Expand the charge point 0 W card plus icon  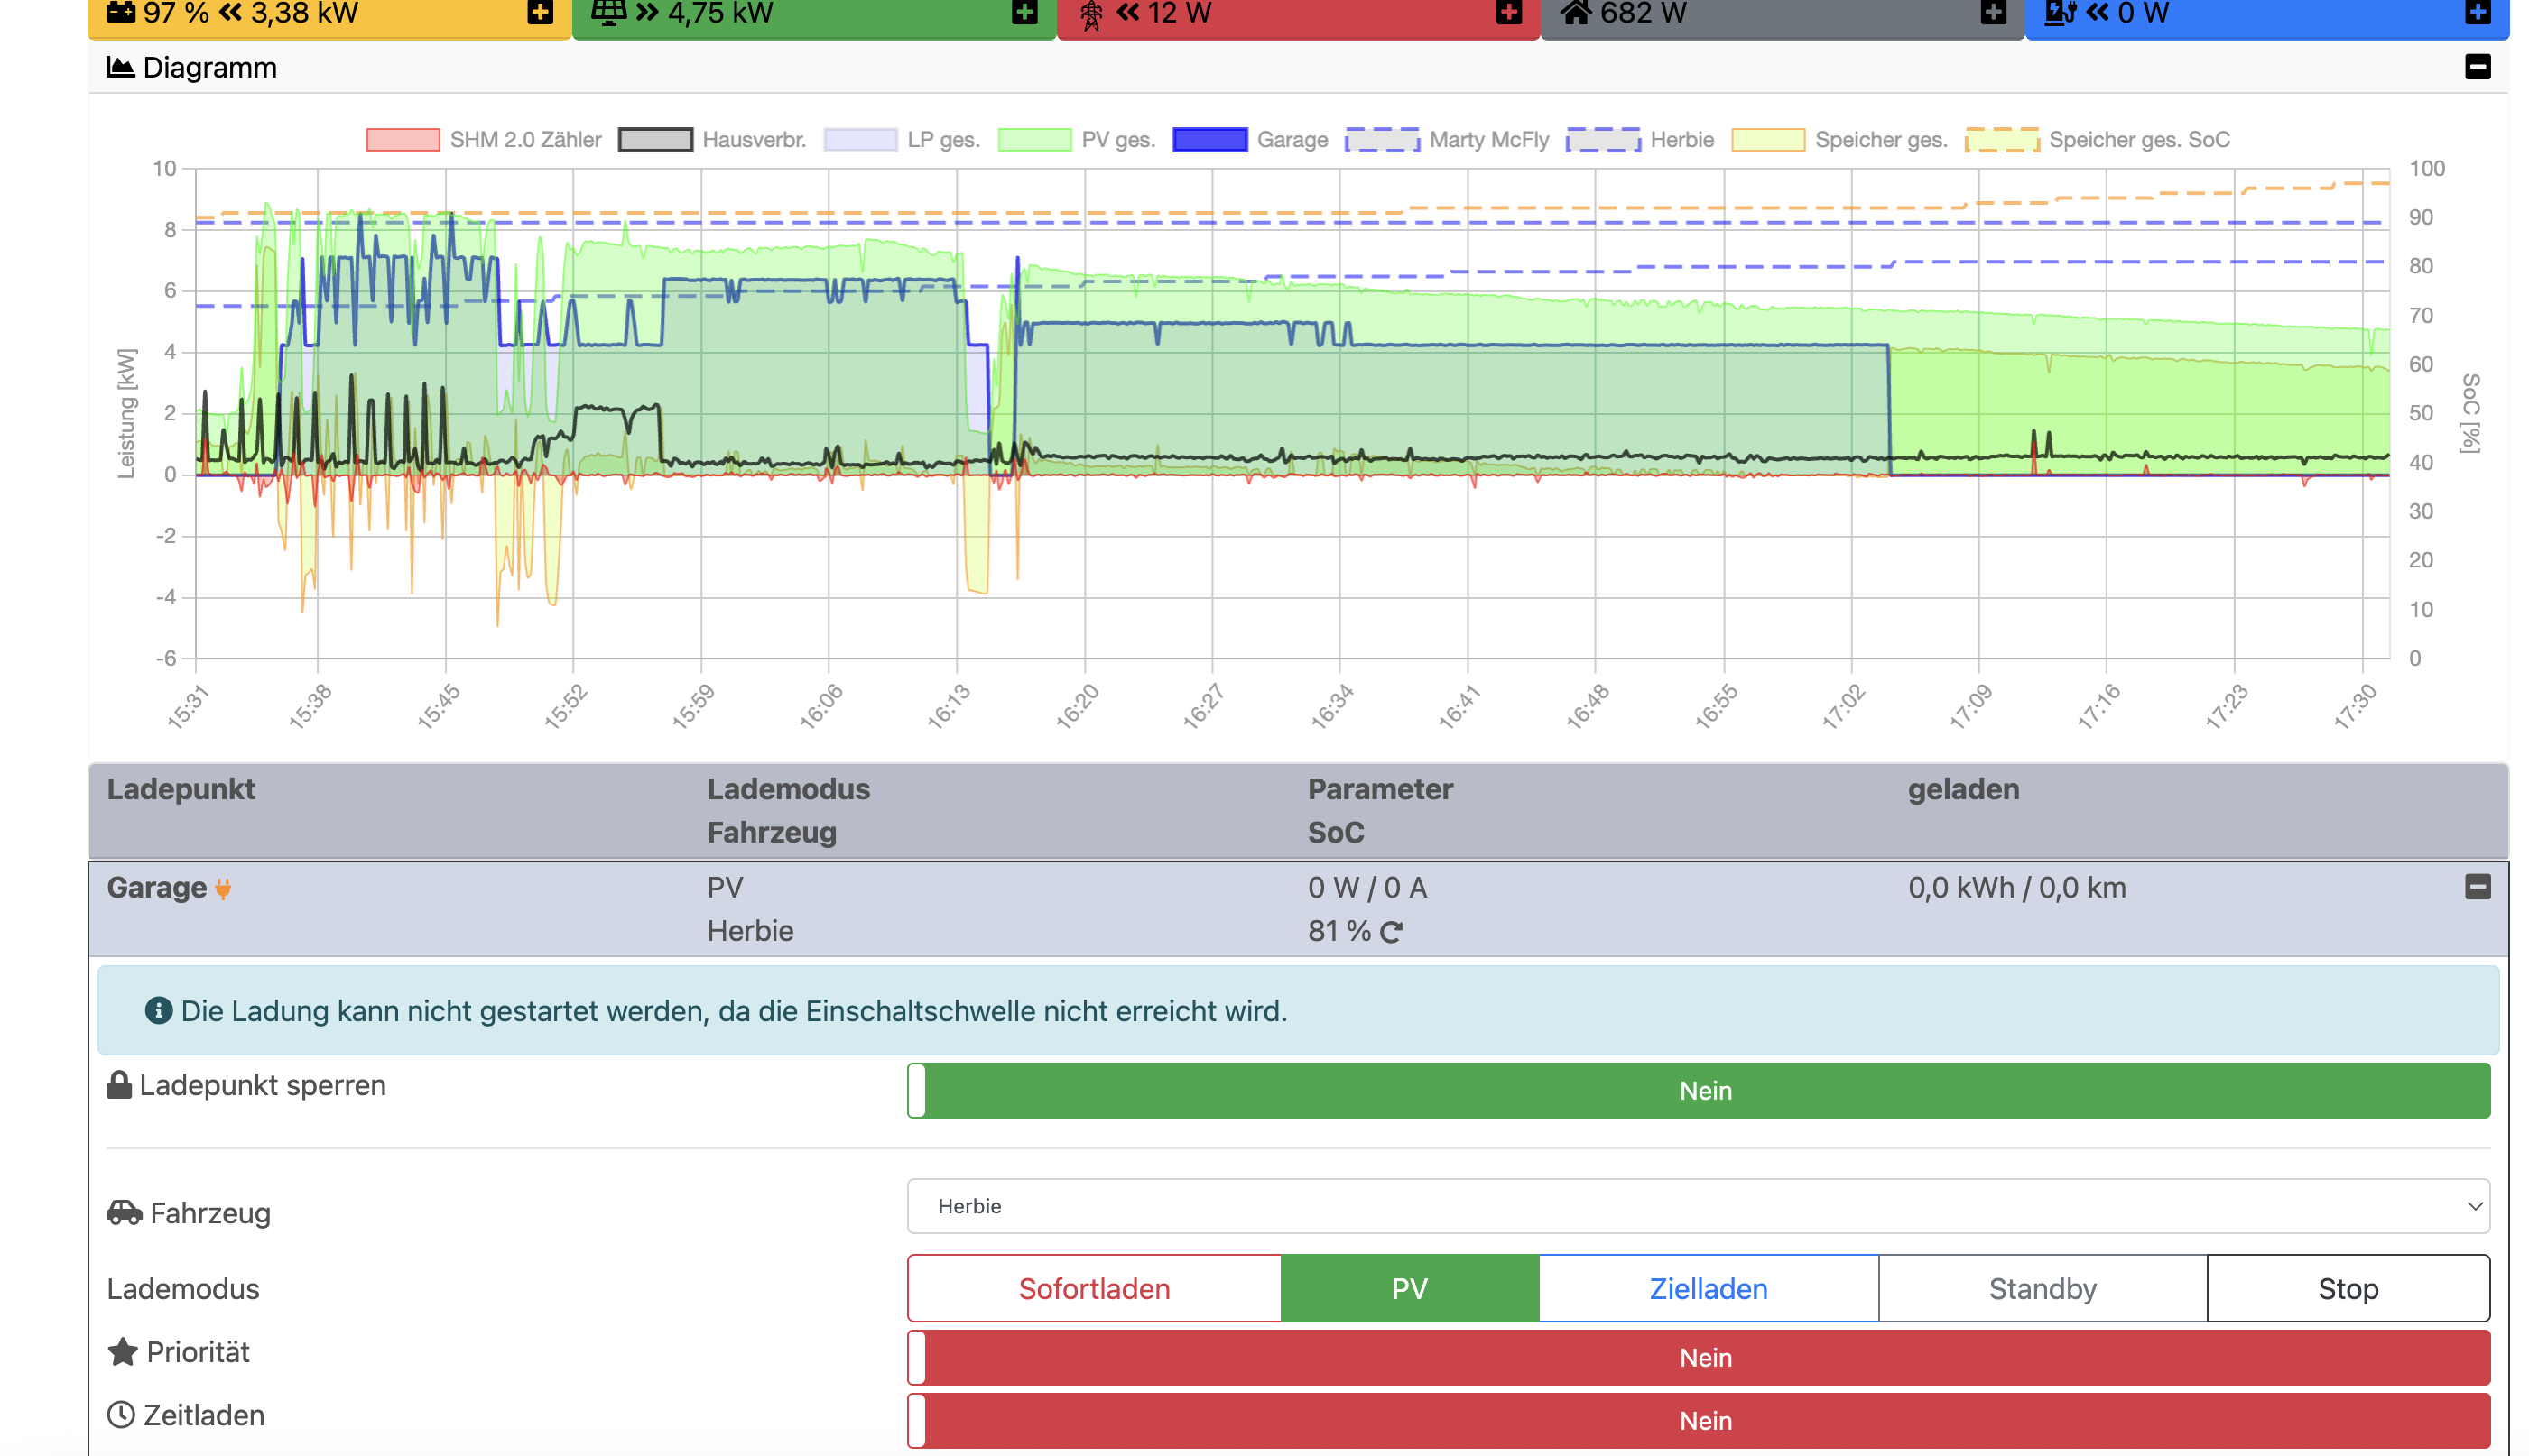2477,12
